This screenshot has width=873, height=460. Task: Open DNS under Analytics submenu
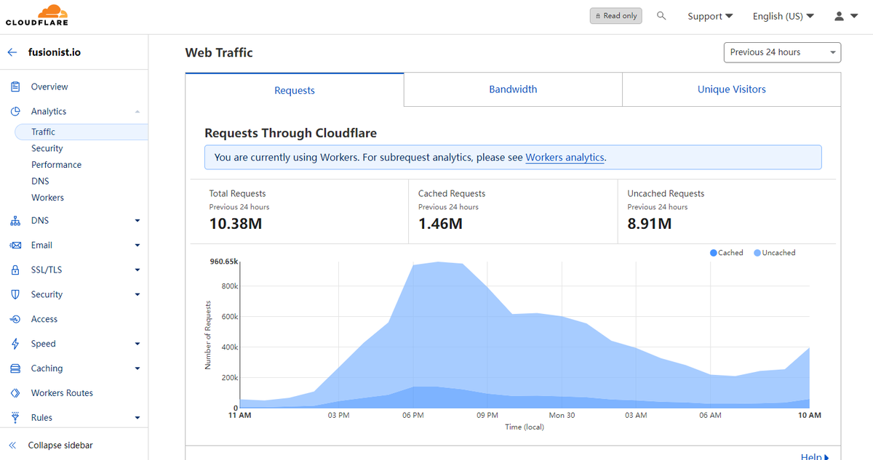point(40,181)
